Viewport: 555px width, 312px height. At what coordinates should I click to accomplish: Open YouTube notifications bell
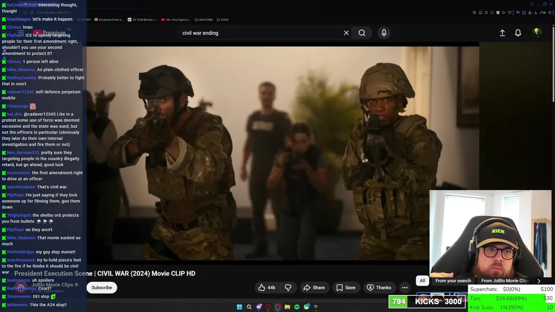pyautogui.click(x=518, y=33)
